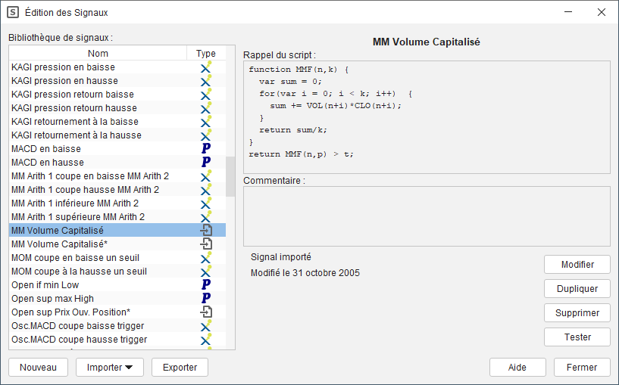Create a new signal with Nouveau

[38, 368]
